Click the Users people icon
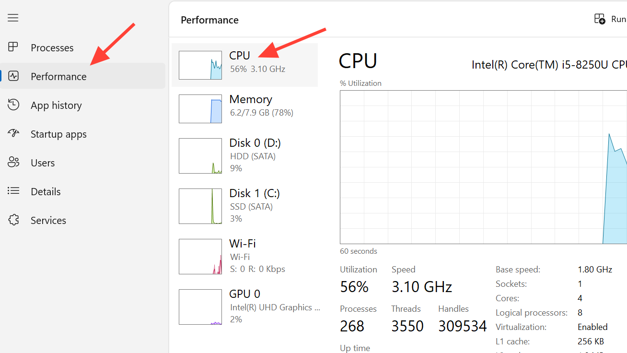 point(13,162)
